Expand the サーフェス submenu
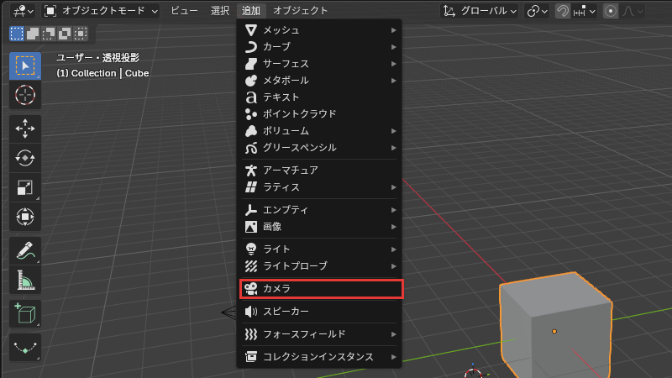 [x=320, y=64]
